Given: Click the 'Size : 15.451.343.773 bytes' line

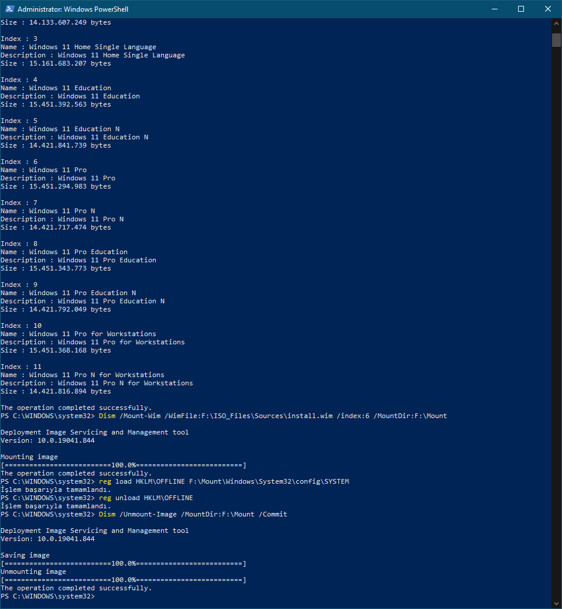Looking at the screenshot, I should [x=56, y=268].
